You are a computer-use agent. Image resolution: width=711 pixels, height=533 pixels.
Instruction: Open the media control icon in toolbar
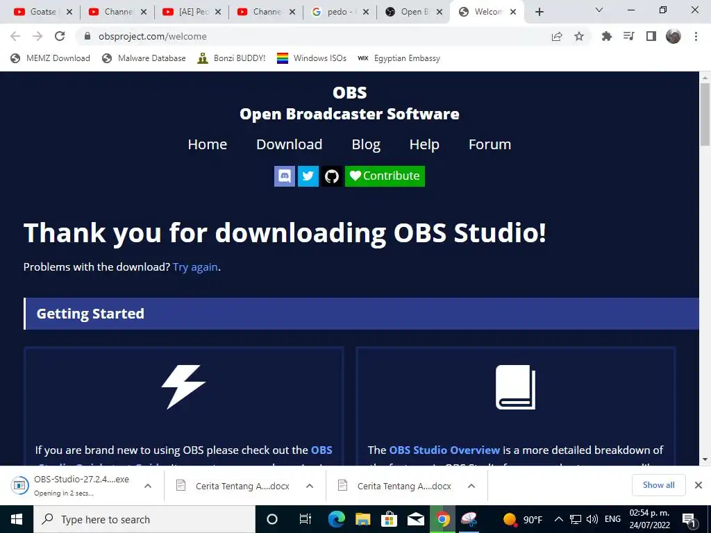pos(628,36)
